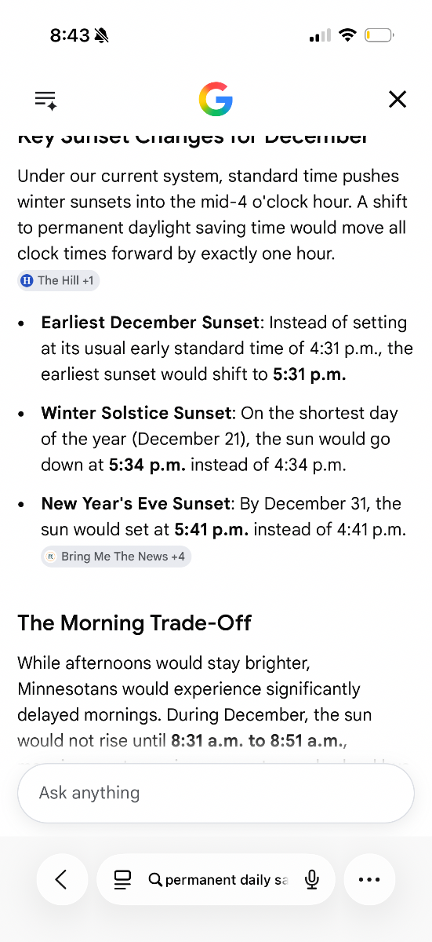This screenshot has height=942, width=432.
Task: Tap the search magnifier icon
Action: 155,880
